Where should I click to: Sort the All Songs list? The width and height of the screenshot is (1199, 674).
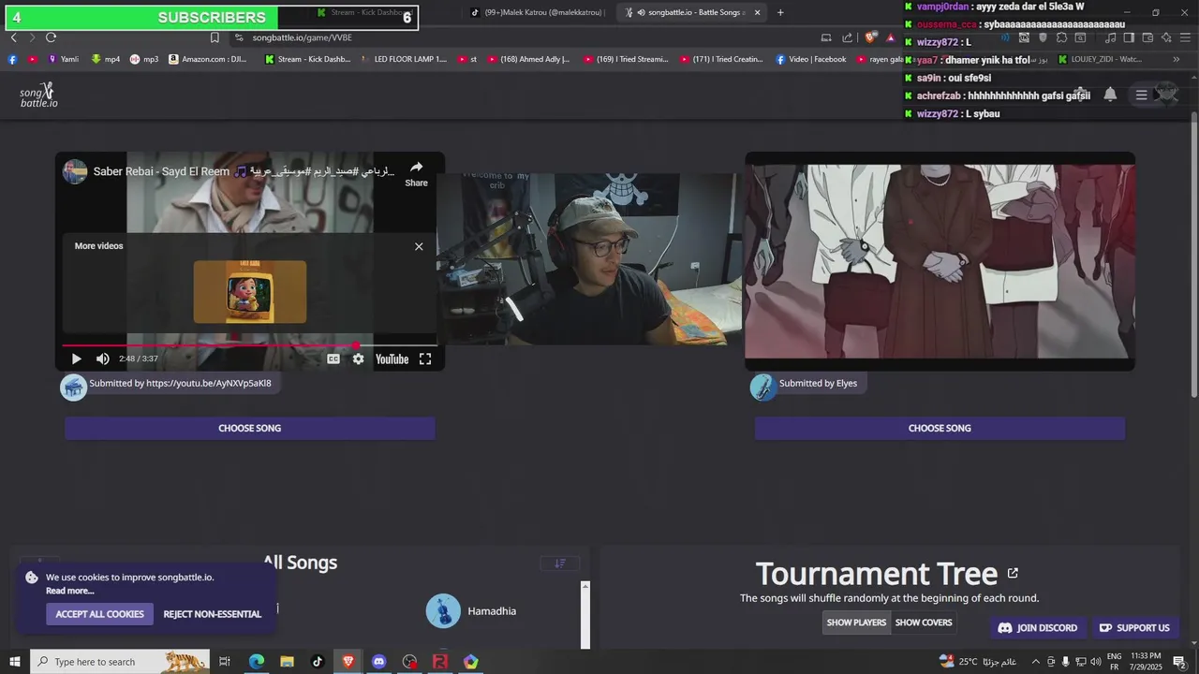[560, 563]
